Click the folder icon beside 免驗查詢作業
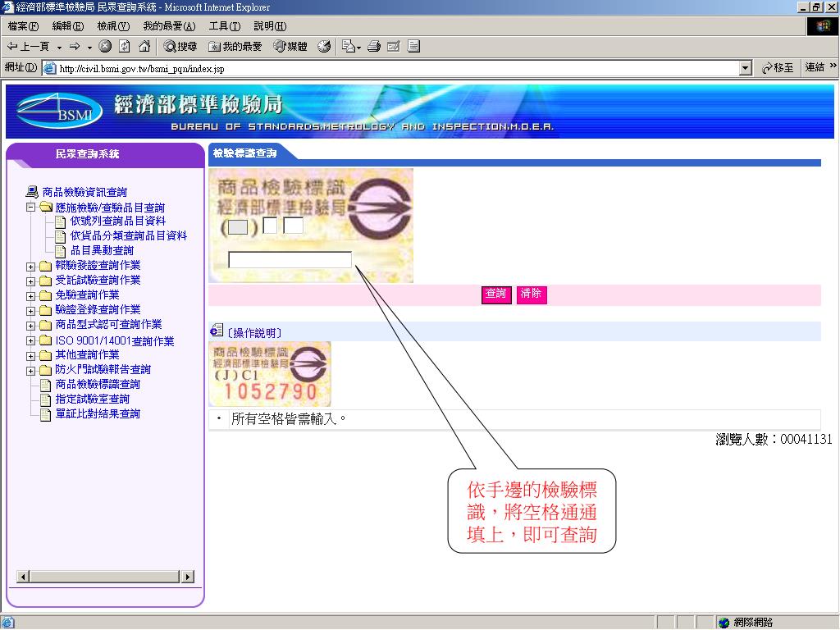 tap(46, 295)
